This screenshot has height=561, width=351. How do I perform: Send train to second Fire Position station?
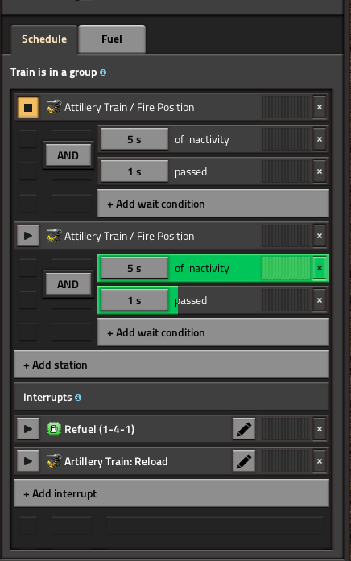click(28, 236)
